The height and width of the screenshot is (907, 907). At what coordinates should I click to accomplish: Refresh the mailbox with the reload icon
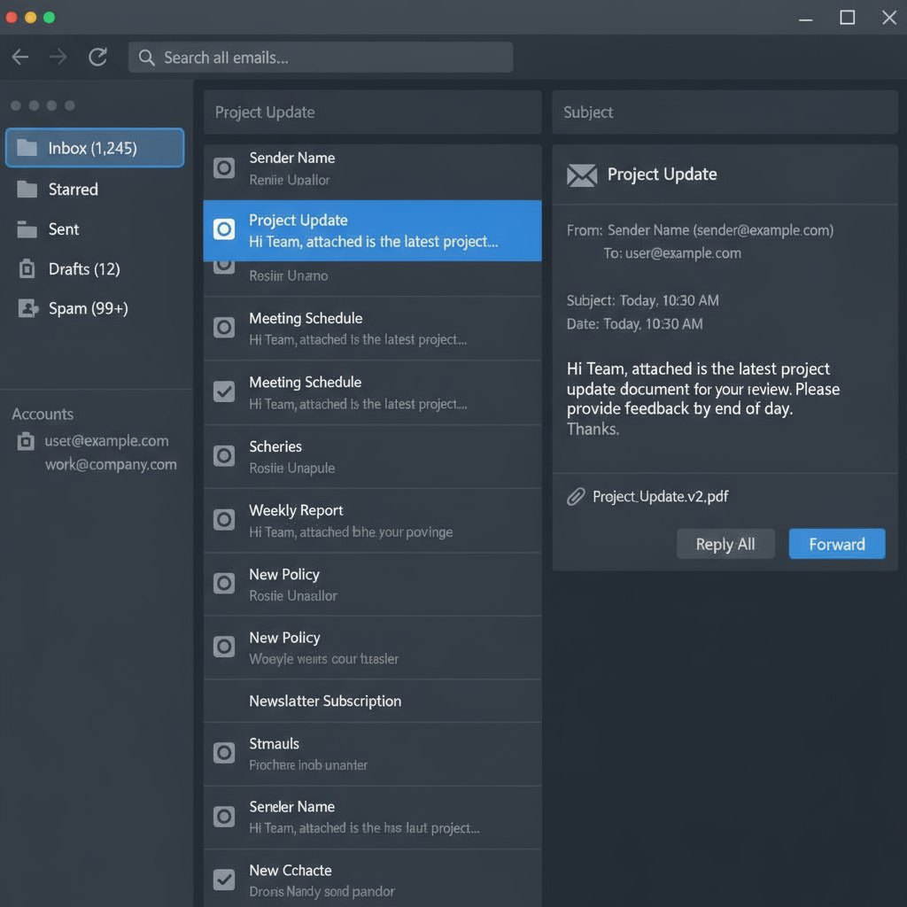(97, 58)
